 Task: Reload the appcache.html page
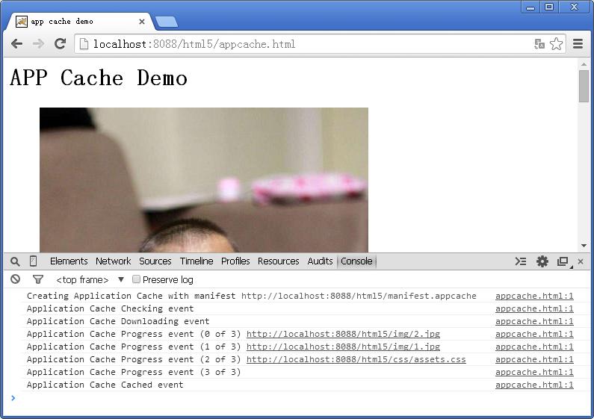(x=60, y=44)
